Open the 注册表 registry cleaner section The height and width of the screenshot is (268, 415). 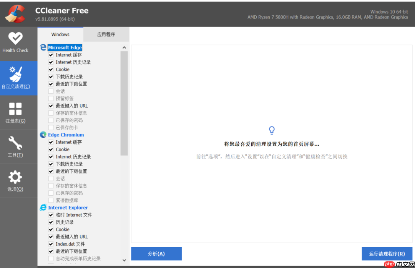pos(15,113)
